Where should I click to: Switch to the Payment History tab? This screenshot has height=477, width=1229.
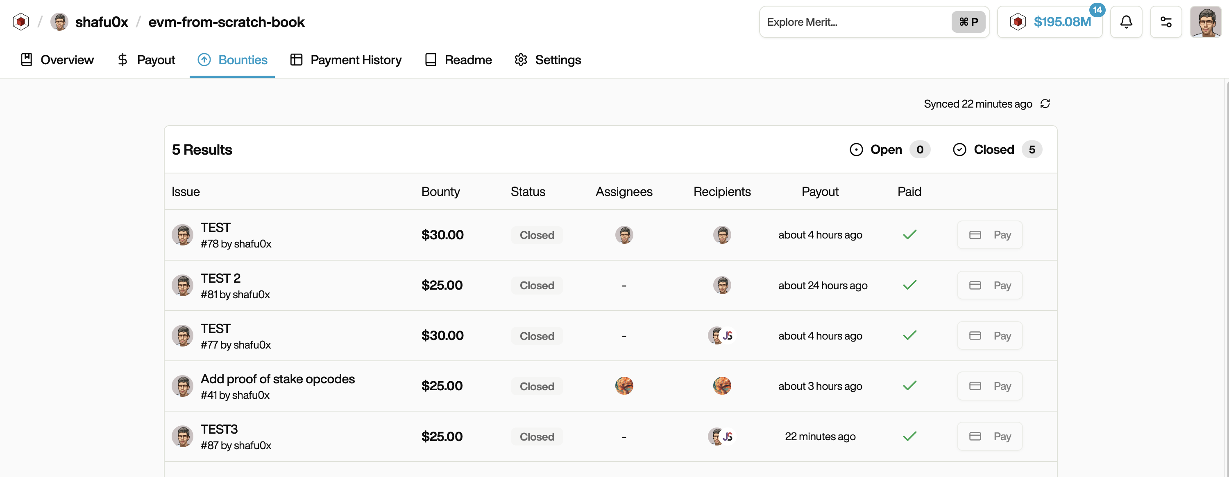pyautogui.click(x=356, y=60)
